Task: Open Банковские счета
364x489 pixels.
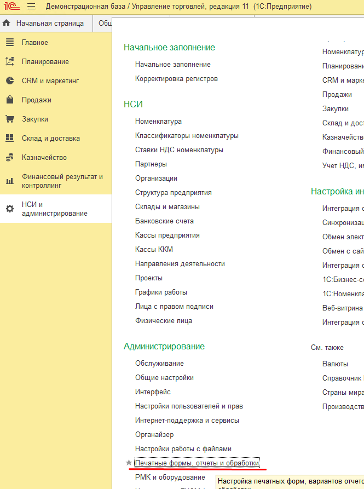Action: pyautogui.click(x=164, y=221)
